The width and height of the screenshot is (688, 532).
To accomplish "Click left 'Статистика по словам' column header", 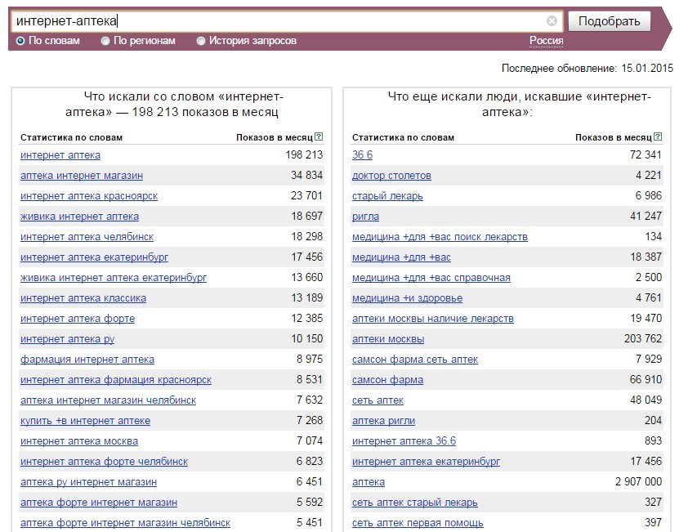I will tap(72, 137).
